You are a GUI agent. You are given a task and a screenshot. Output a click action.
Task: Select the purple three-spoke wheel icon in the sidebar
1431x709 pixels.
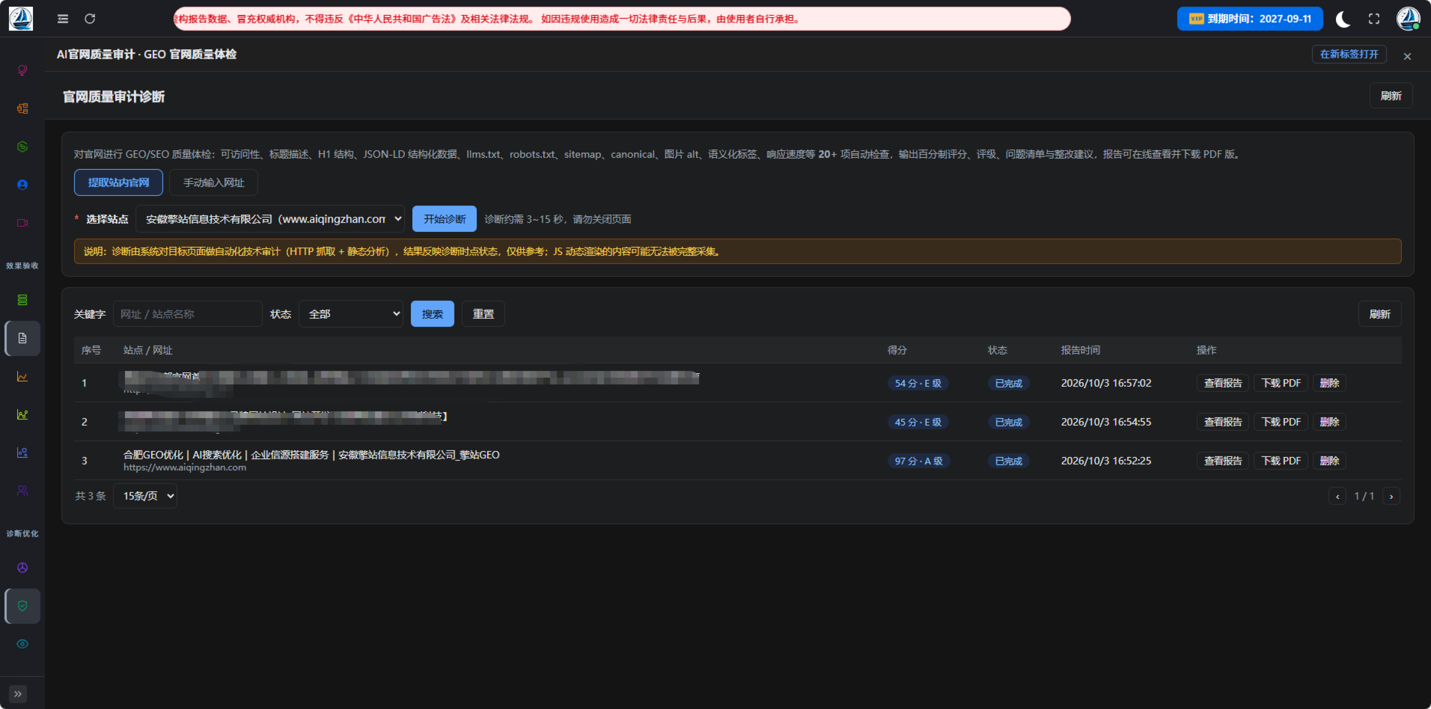pyautogui.click(x=22, y=567)
